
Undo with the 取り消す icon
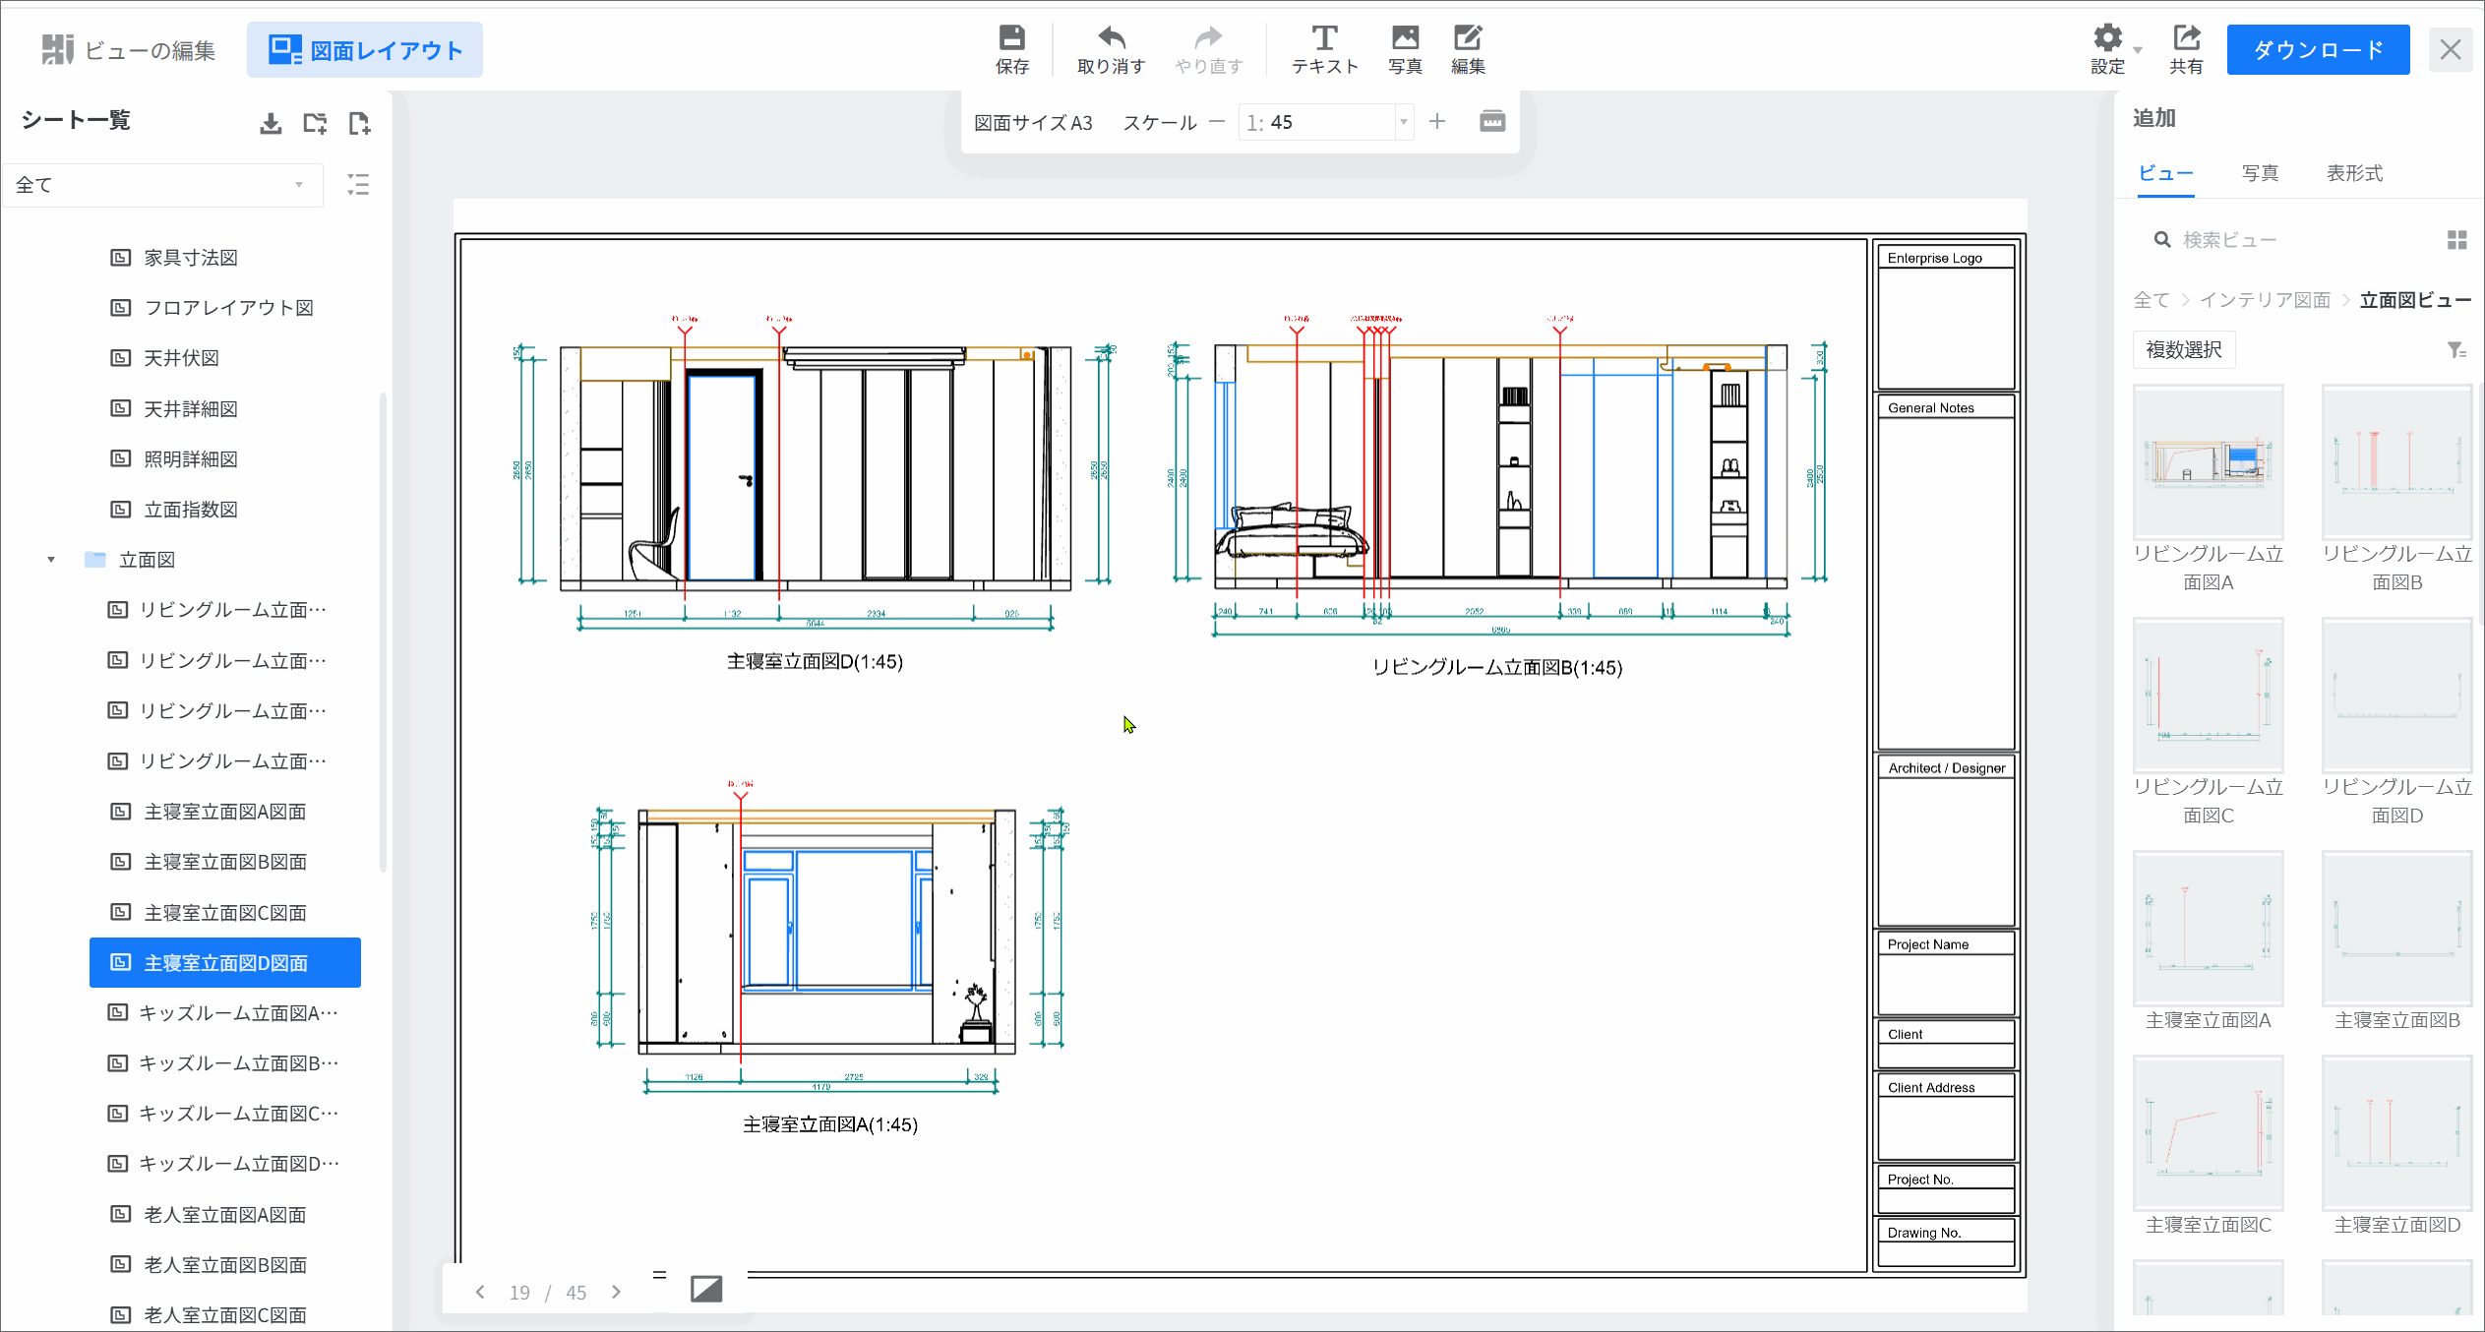[x=1111, y=49]
